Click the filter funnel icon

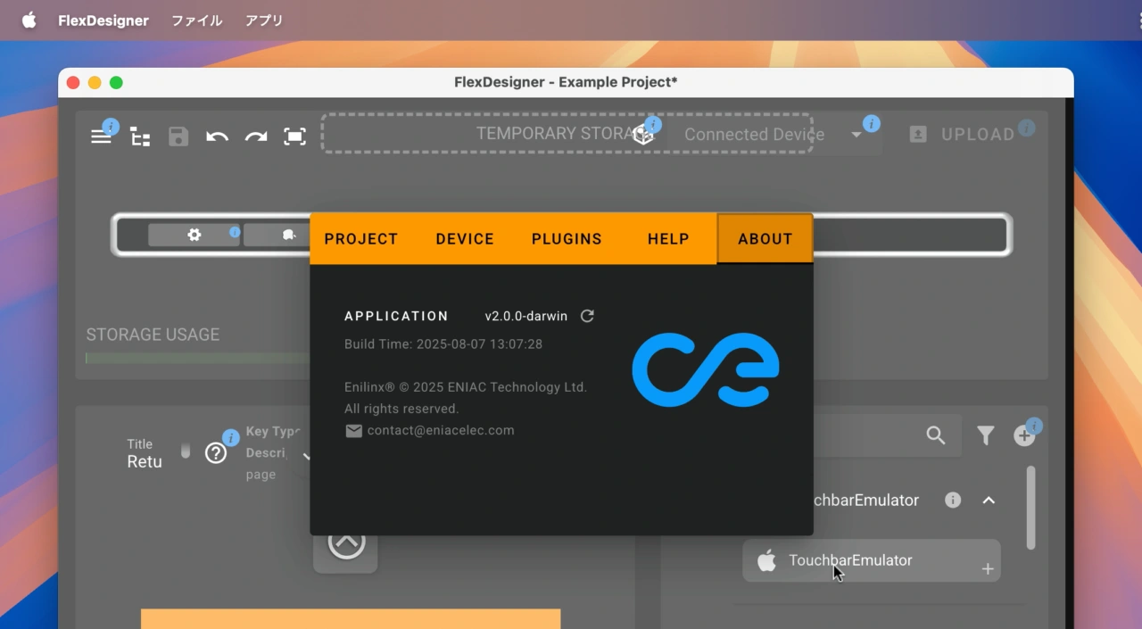pyautogui.click(x=985, y=435)
